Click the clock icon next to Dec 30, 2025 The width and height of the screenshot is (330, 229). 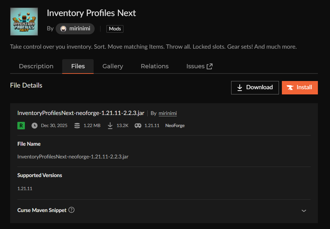point(35,125)
